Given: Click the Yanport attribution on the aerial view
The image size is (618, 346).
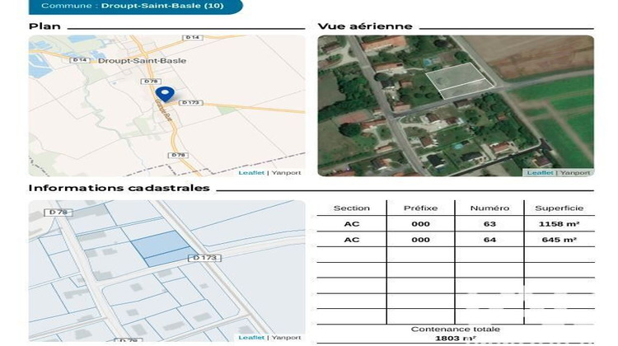Looking at the screenshot, I should [575, 173].
